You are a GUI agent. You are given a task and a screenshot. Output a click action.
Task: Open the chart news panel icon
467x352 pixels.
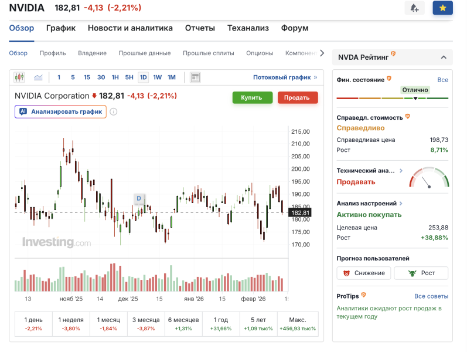195,77
